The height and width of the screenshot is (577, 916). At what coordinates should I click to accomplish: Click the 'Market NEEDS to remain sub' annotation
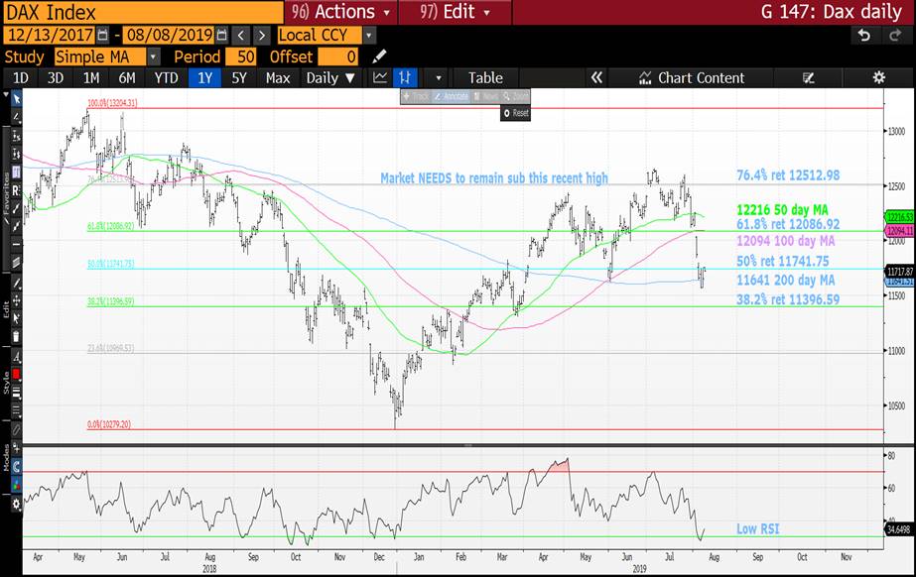pyautogui.click(x=494, y=177)
